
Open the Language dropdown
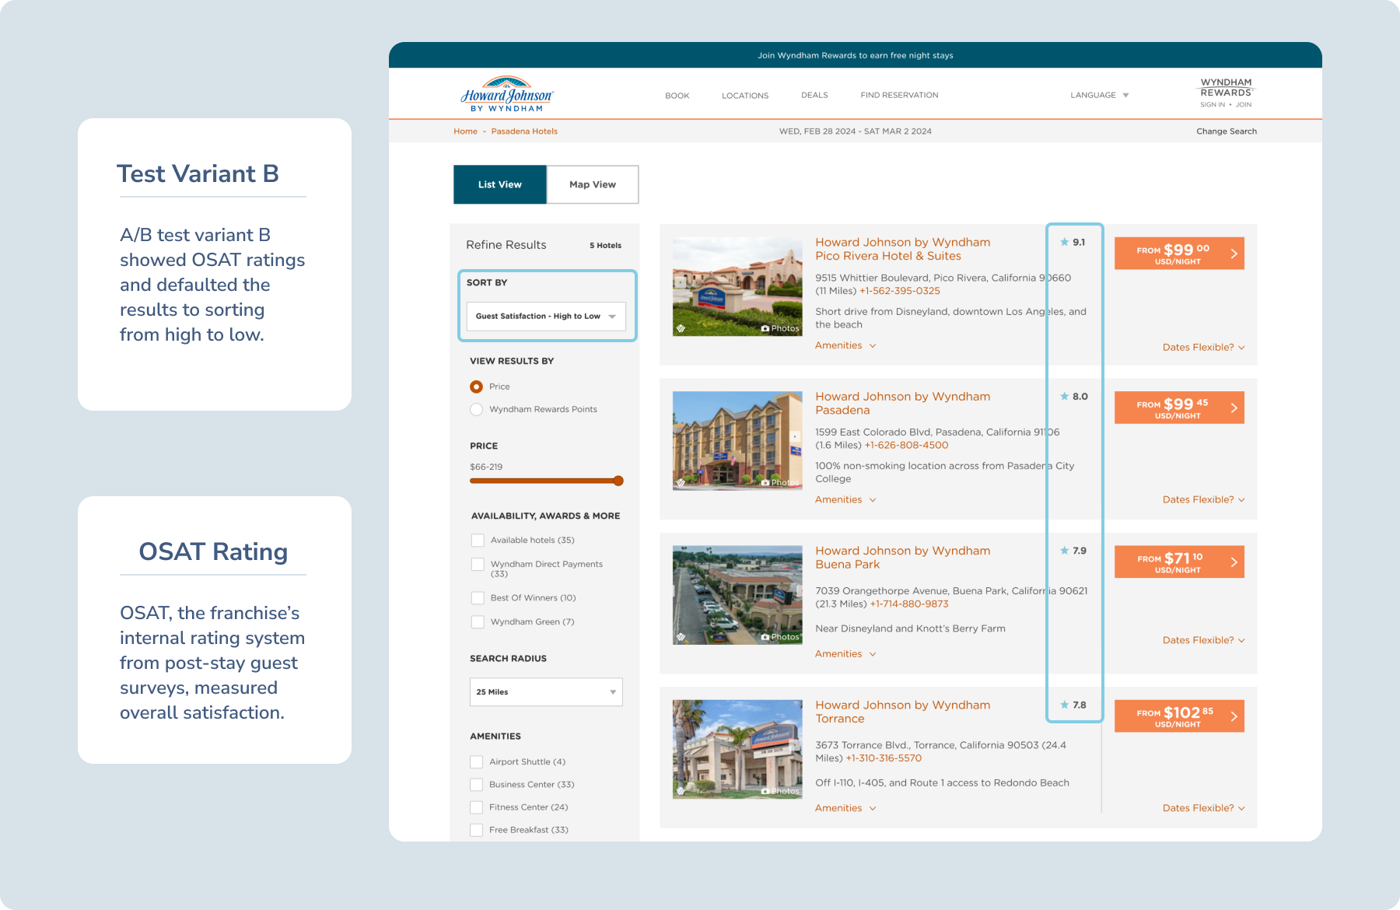pos(1099,95)
